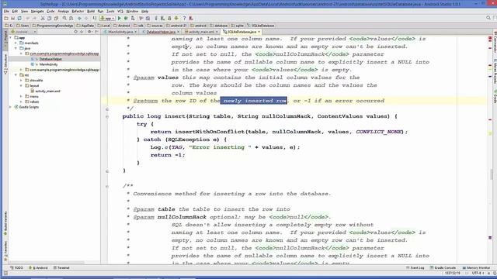
Task: Open the Memory Monitor tool window
Action: (x=476, y=268)
